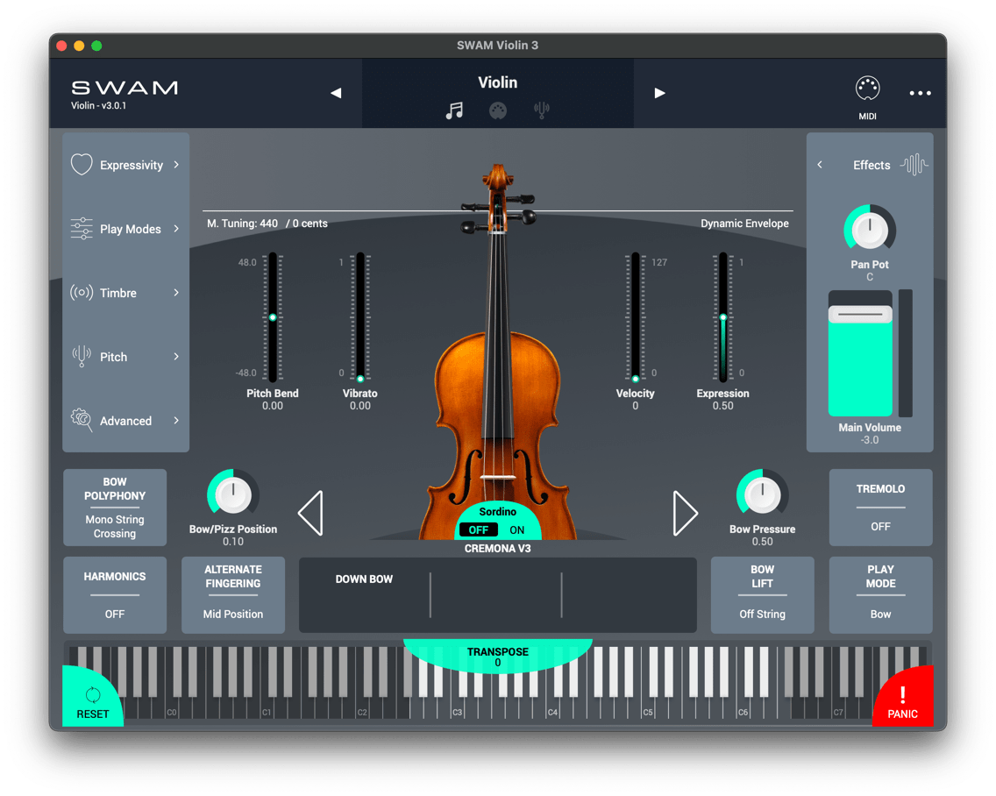
Task: Open the Expressivity menu label
Action: pyautogui.click(x=132, y=165)
